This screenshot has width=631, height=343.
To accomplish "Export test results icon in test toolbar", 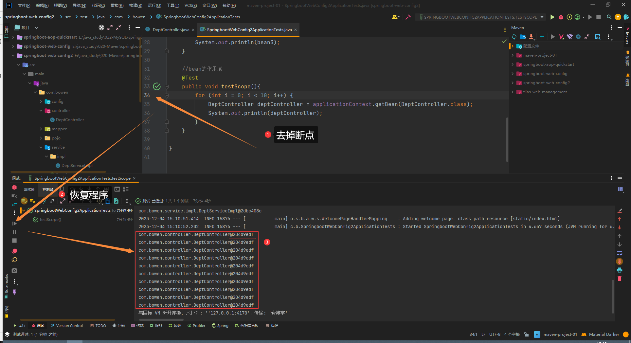I will (116, 201).
